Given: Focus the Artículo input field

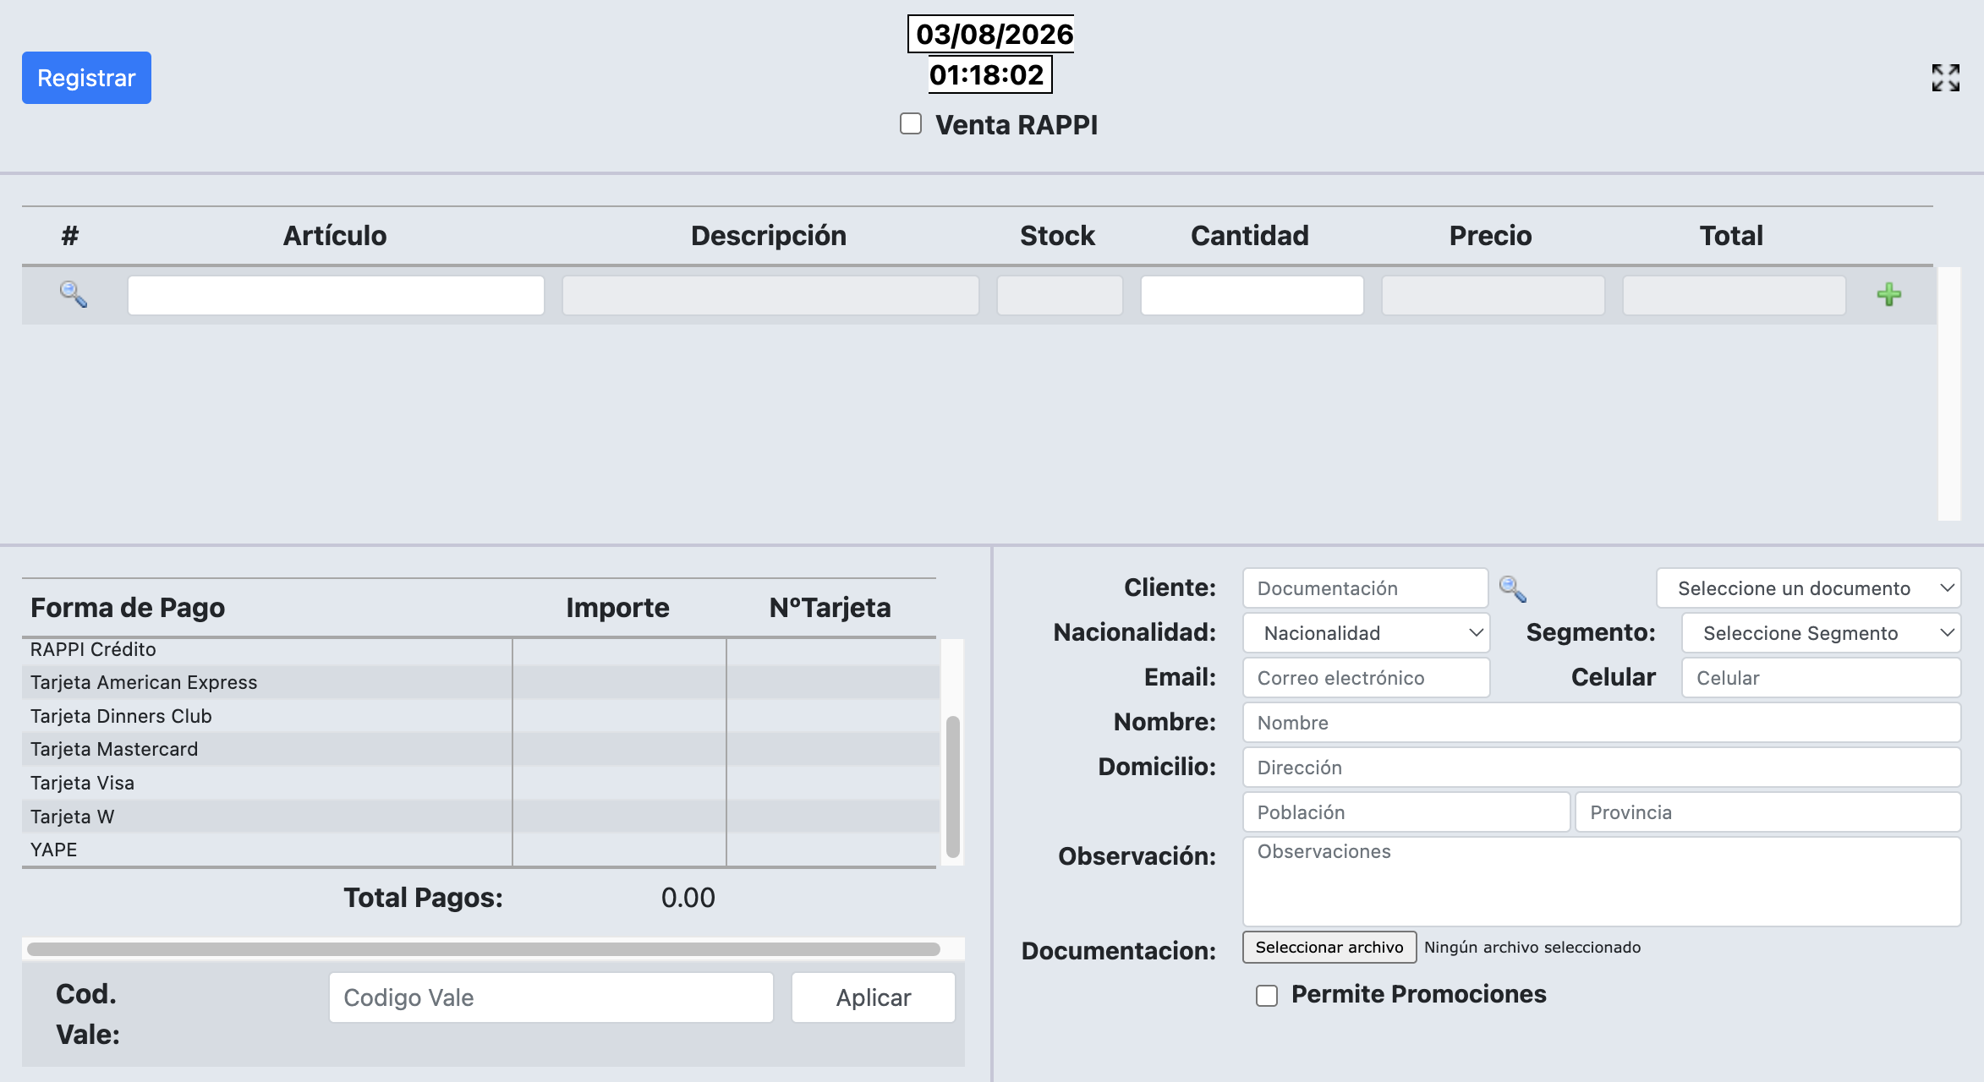Looking at the screenshot, I should click(336, 295).
